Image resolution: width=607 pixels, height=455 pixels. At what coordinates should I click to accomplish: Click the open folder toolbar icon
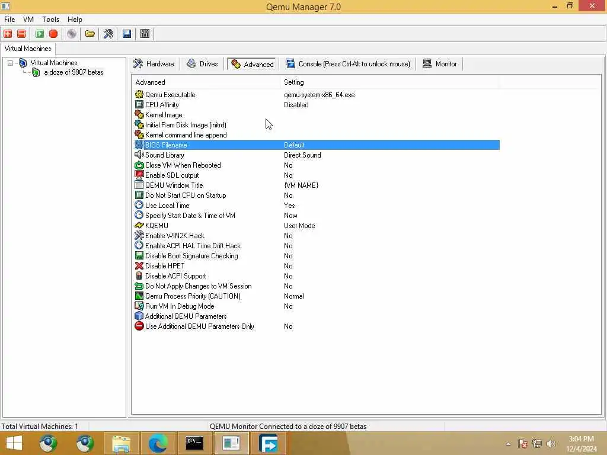tap(90, 34)
